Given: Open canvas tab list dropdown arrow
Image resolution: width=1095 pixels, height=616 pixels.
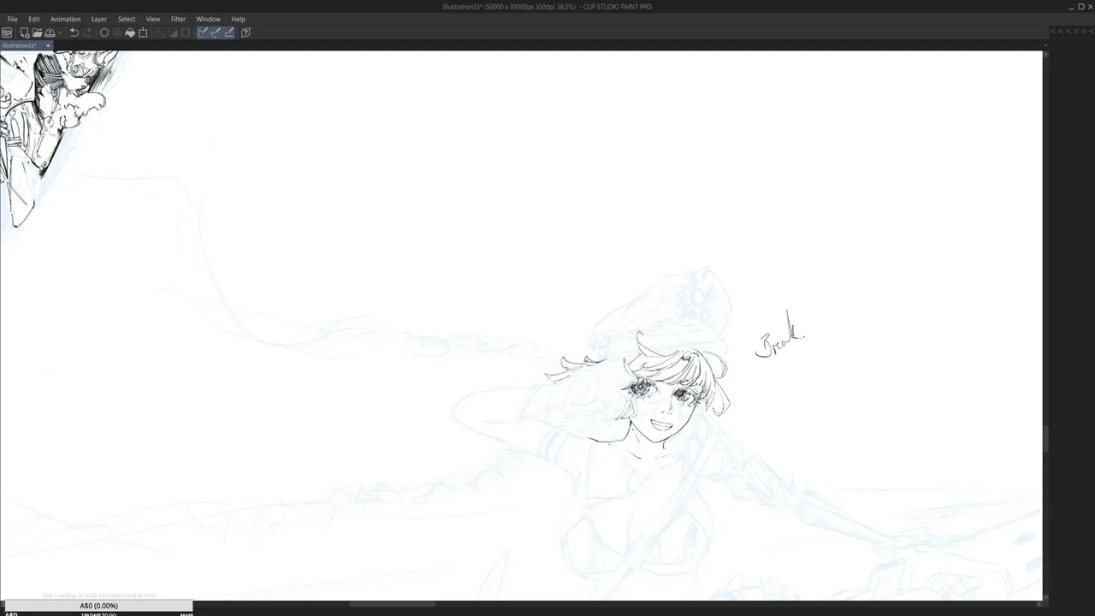Looking at the screenshot, I should point(1045,44).
